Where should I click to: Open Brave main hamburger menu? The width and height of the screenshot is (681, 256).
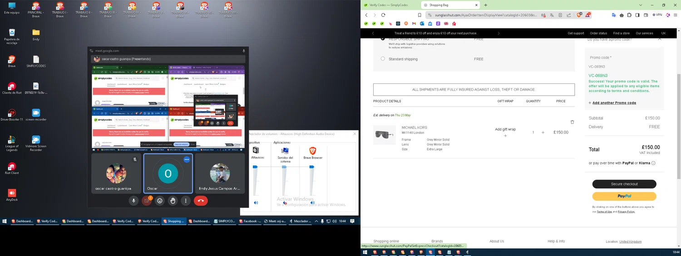(x=676, y=15)
